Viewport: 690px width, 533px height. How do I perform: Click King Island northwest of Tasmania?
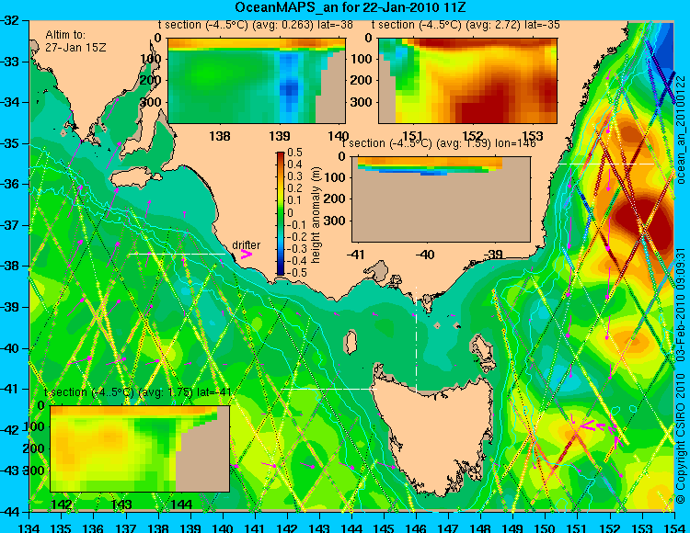click(x=350, y=342)
